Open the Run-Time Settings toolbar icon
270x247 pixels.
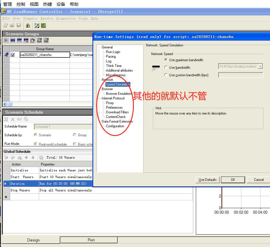coord(33,40)
